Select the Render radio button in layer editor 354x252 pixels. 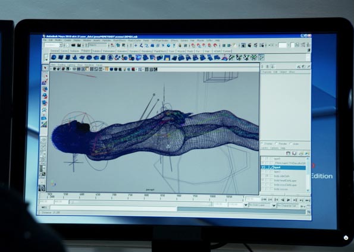[276, 143]
